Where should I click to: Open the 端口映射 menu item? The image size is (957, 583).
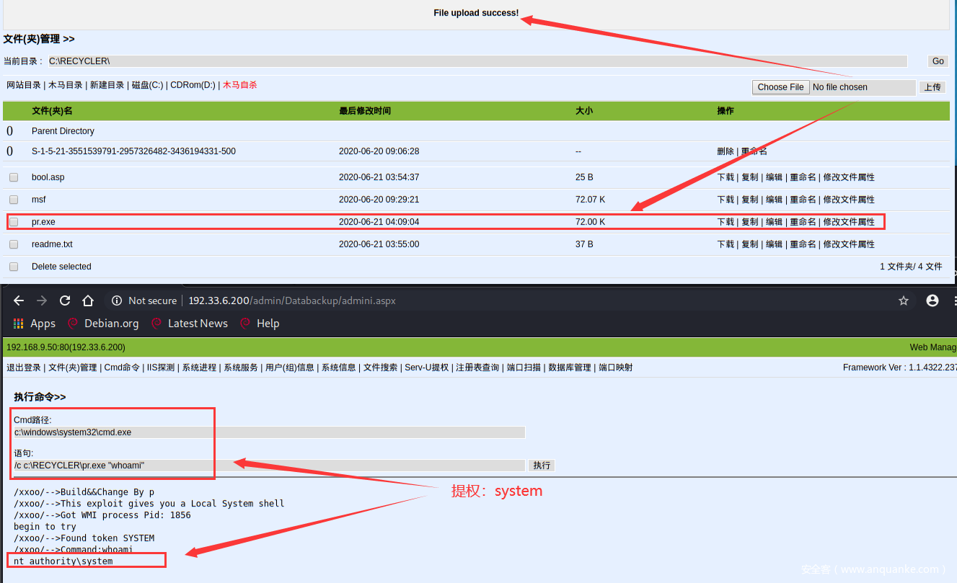pyautogui.click(x=616, y=368)
